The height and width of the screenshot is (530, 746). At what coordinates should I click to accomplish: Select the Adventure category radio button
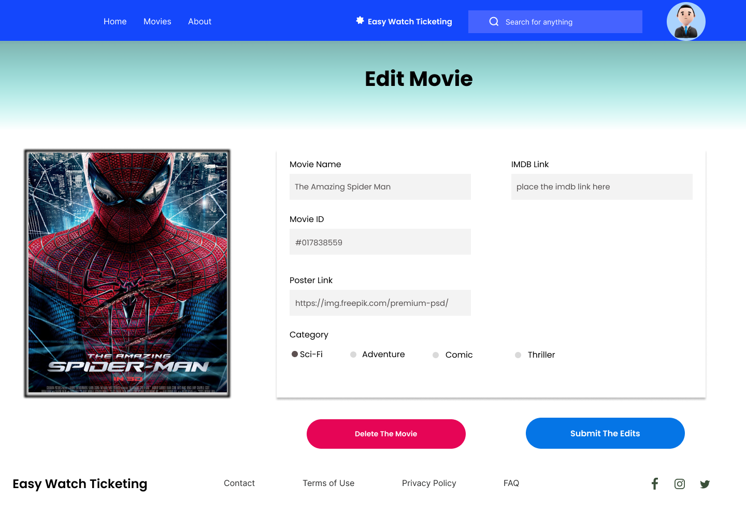click(x=353, y=355)
